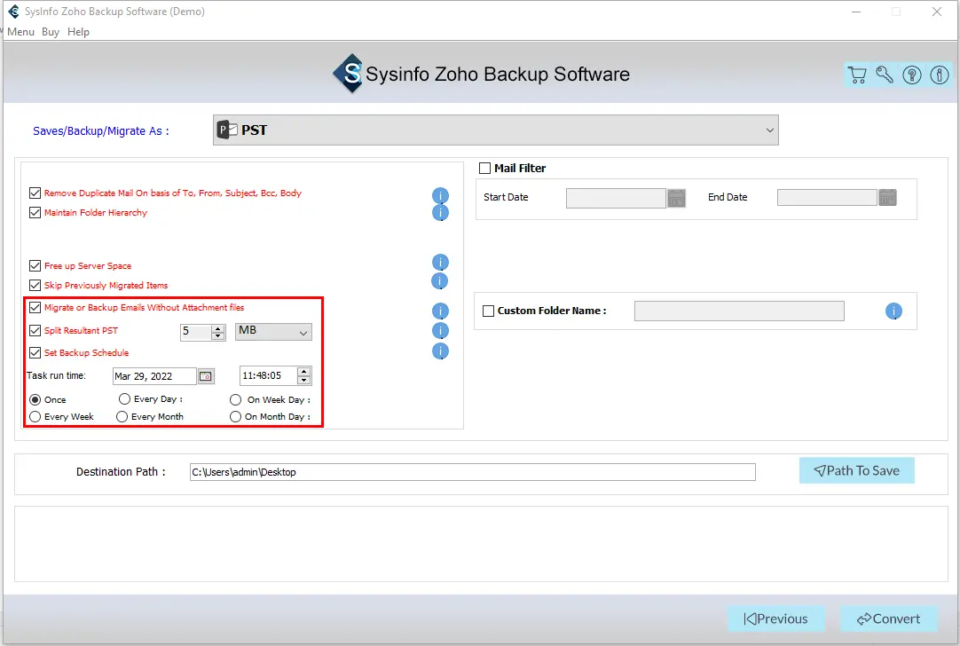
Task: Click the Path To Save button
Action: [x=856, y=471]
